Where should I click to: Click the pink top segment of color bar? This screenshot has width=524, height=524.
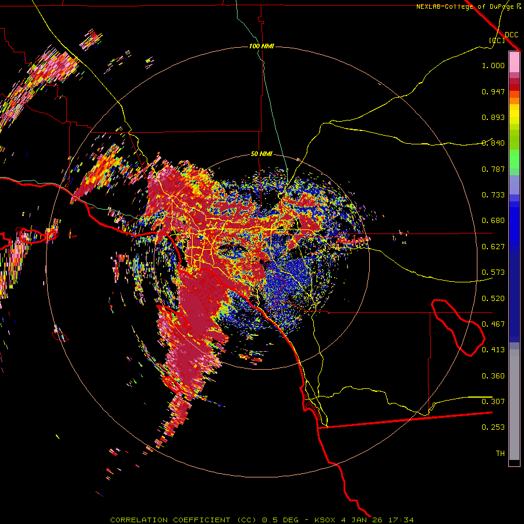514,62
